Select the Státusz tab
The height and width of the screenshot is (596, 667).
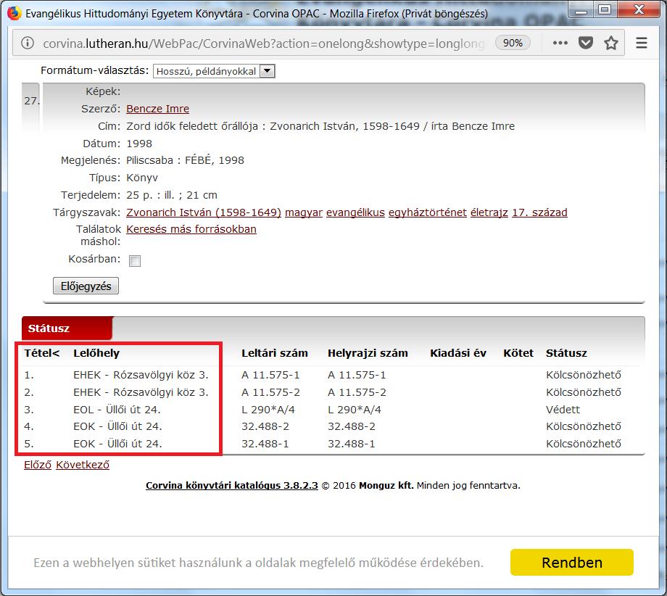67,328
